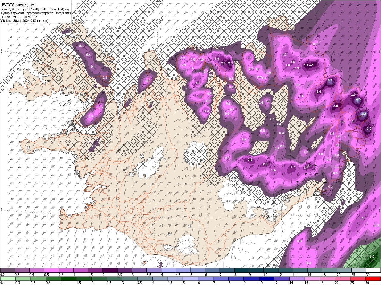Click the bright red swatch after 30 in the lower rain legend
Screen dimensions: 381x285
[373, 279]
